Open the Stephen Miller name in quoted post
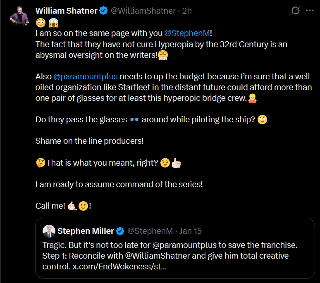Screen dimensions: 320x283 tap(86, 231)
